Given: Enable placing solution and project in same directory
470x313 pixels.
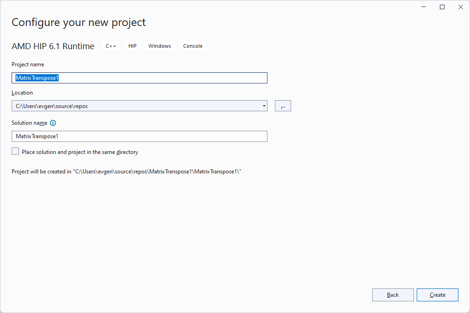Looking at the screenshot, I should click(15, 152).
